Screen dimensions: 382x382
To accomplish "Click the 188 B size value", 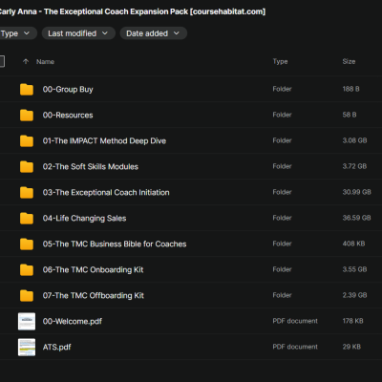I will point(350,89).
